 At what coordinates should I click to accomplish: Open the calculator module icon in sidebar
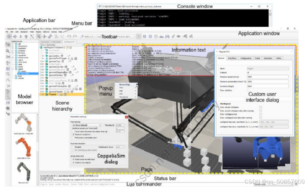tap(8, 68)
